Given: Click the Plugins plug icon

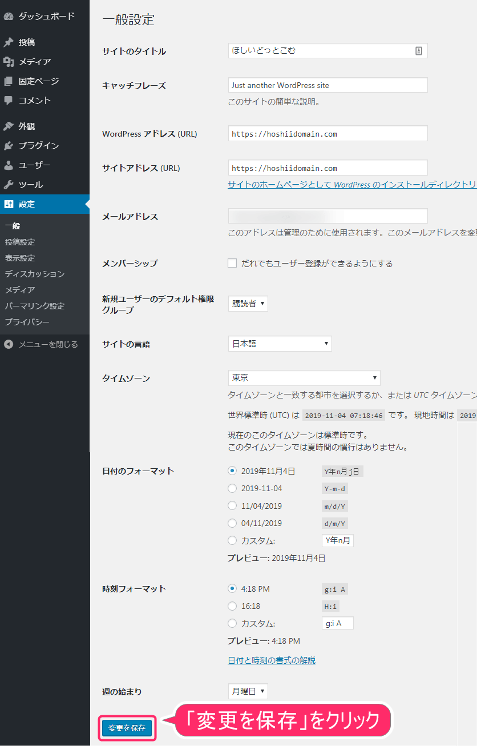Looking at the screenshot, I should 9,146.
